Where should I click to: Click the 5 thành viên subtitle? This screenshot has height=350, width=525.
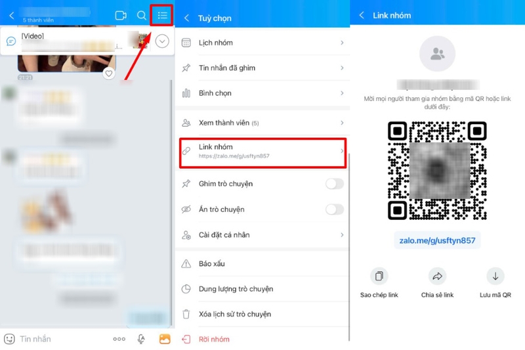38,20
